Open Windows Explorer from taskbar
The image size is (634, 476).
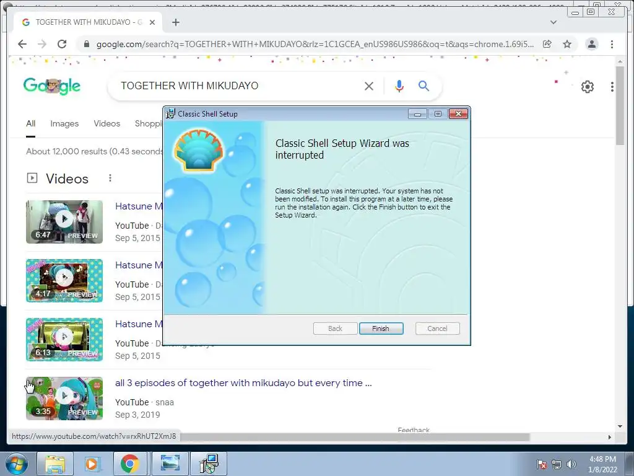(55, 464)
